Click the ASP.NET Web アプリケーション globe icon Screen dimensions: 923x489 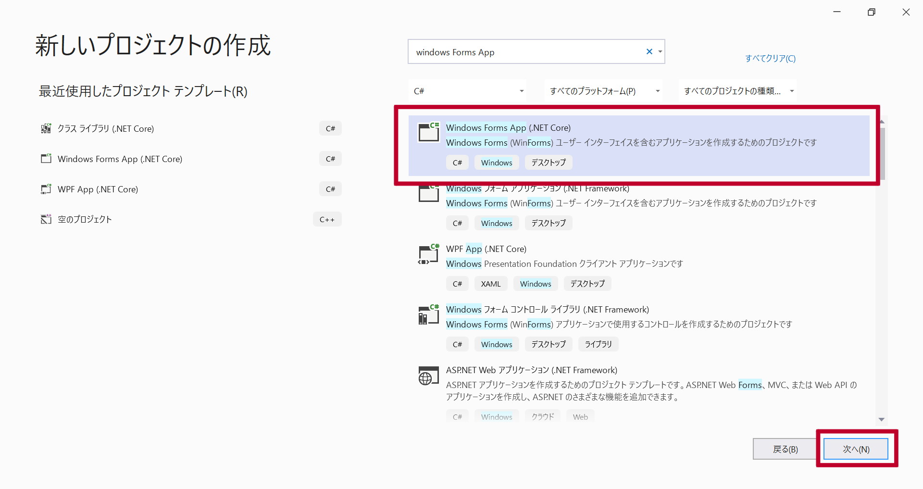[428, 376]
